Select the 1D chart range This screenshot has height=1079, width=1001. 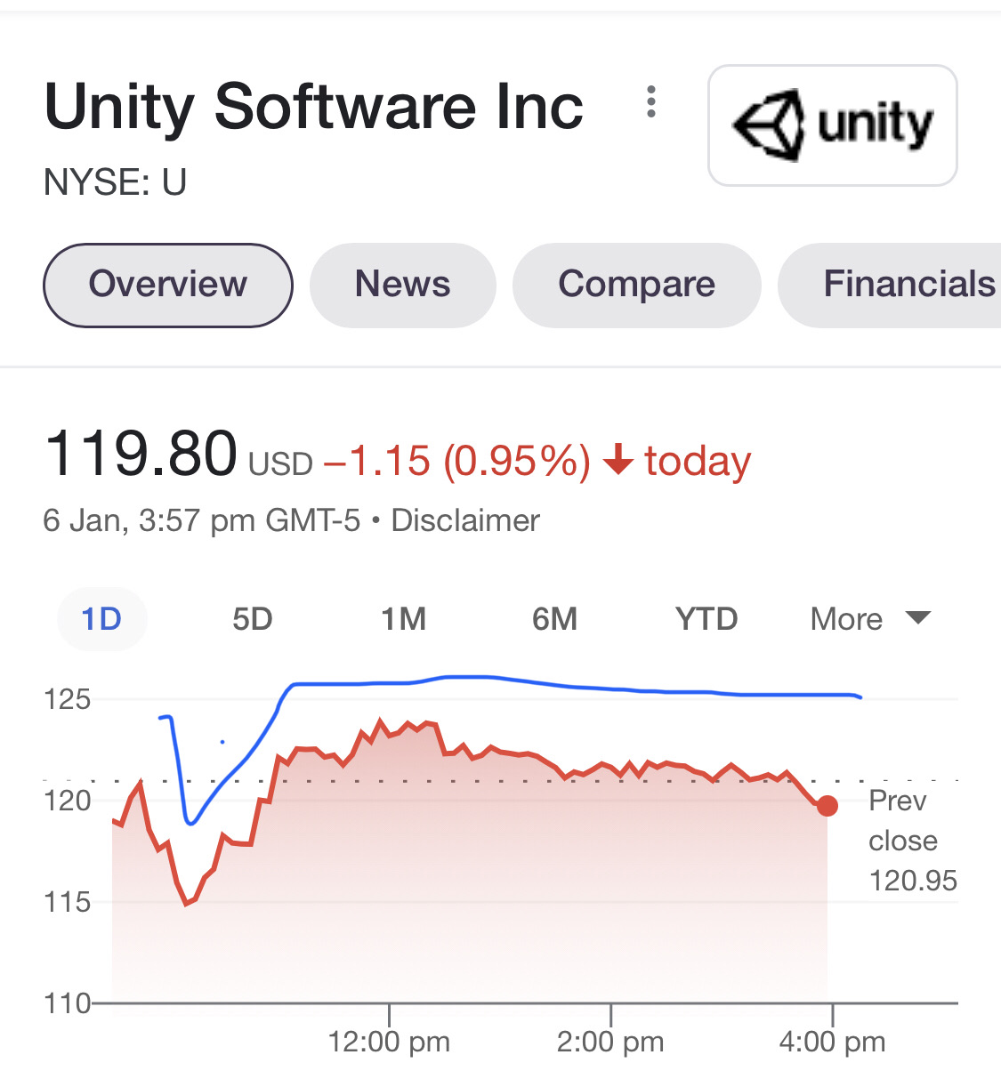coord(101,619)
